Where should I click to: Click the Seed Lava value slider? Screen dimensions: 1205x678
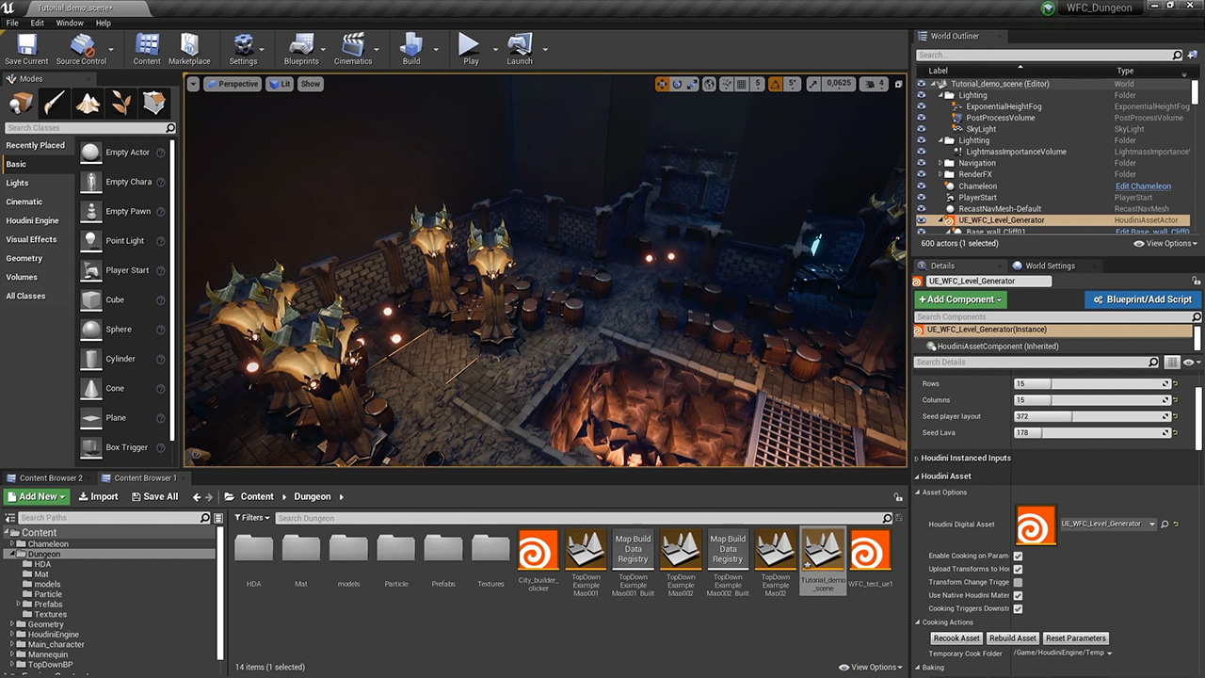point(1091,433)
